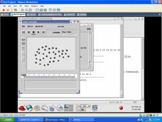
Task: Click the terminal window vertical scrollbar down arrow
Action: point(121,96)
